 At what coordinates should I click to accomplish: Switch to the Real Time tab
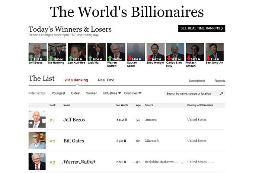coord(106,80)
